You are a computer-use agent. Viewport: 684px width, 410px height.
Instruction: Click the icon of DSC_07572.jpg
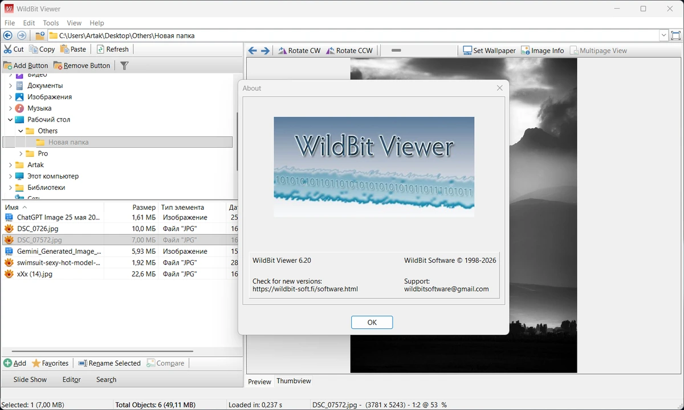click(9, 240)
